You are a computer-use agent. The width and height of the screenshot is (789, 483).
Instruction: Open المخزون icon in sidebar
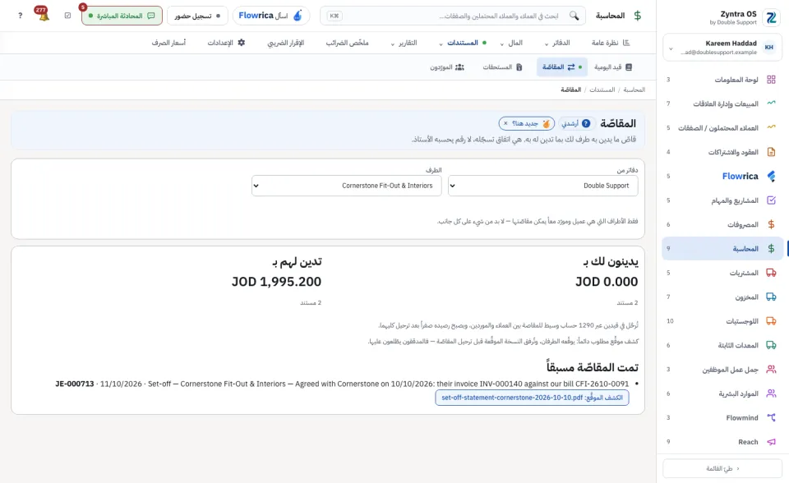tap(771, 297)
